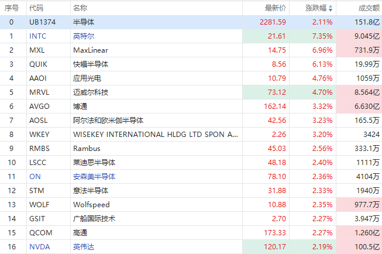This screenshot has width=382, height=254.
Task: Sort by the 成交额 column header
Action: coord(369,8)
